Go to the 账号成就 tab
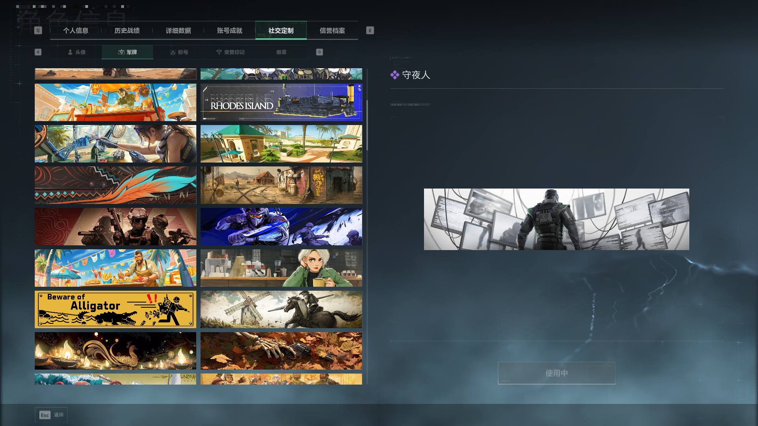The image size is (758, 426). pyautogui.click(x=230, y=30)
